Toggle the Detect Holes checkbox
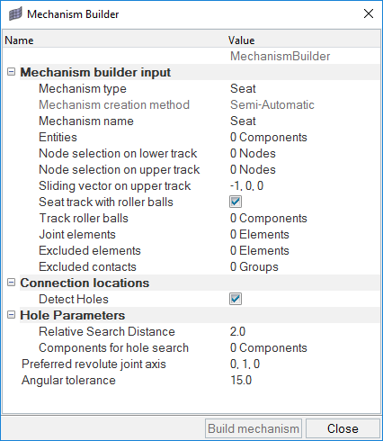Image resolution: width=383 pixels, height=441 pixels. pos(236,299)
